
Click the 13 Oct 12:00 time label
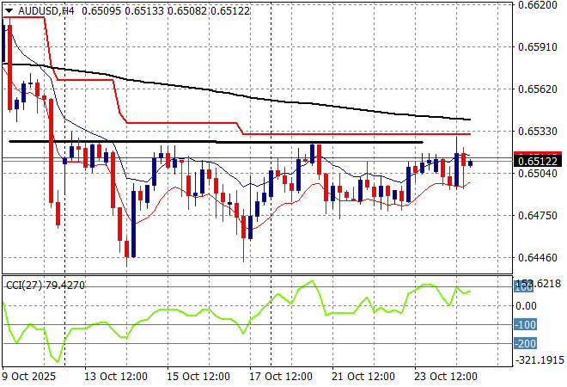point(116,377)
